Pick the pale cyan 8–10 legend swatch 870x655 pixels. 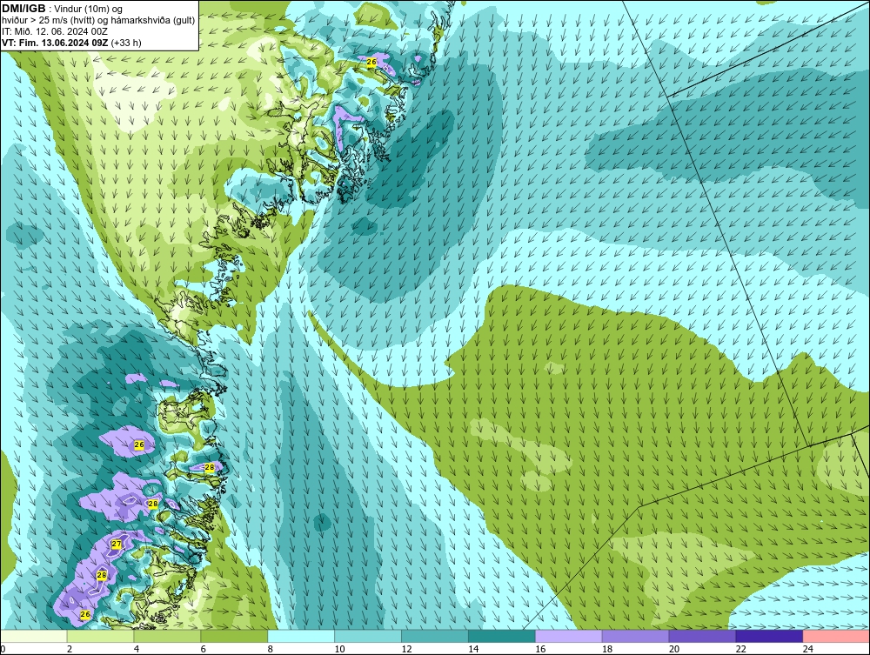point(301,636)
